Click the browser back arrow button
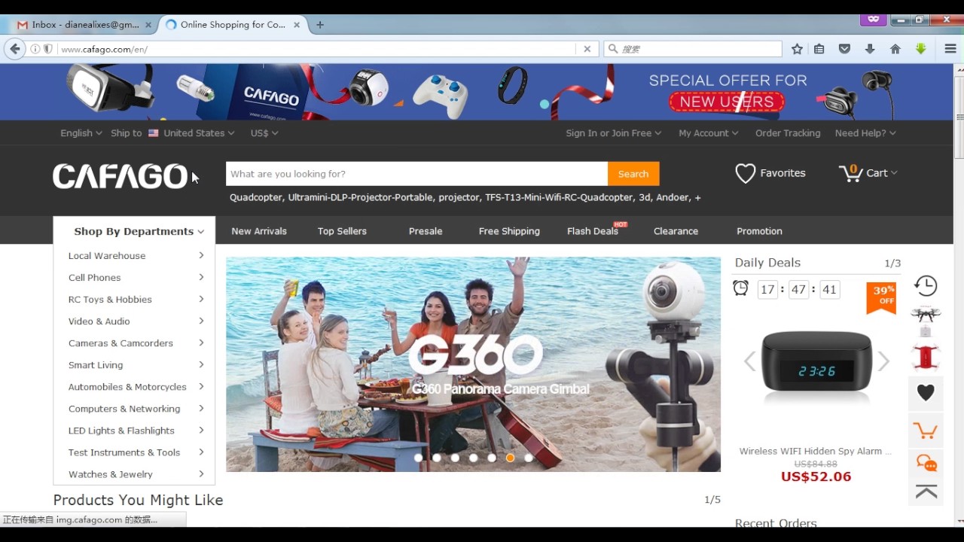 [x=15, y=49]
